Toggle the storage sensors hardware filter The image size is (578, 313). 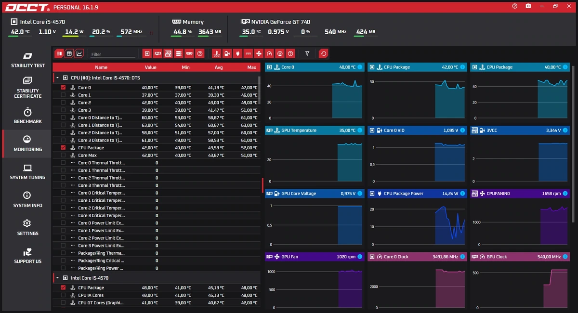(x=179, y=53)
